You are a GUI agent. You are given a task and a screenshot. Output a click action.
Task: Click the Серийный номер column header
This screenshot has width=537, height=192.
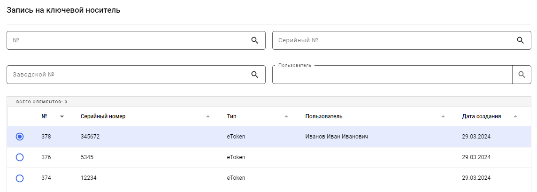[x=103, y=116]
